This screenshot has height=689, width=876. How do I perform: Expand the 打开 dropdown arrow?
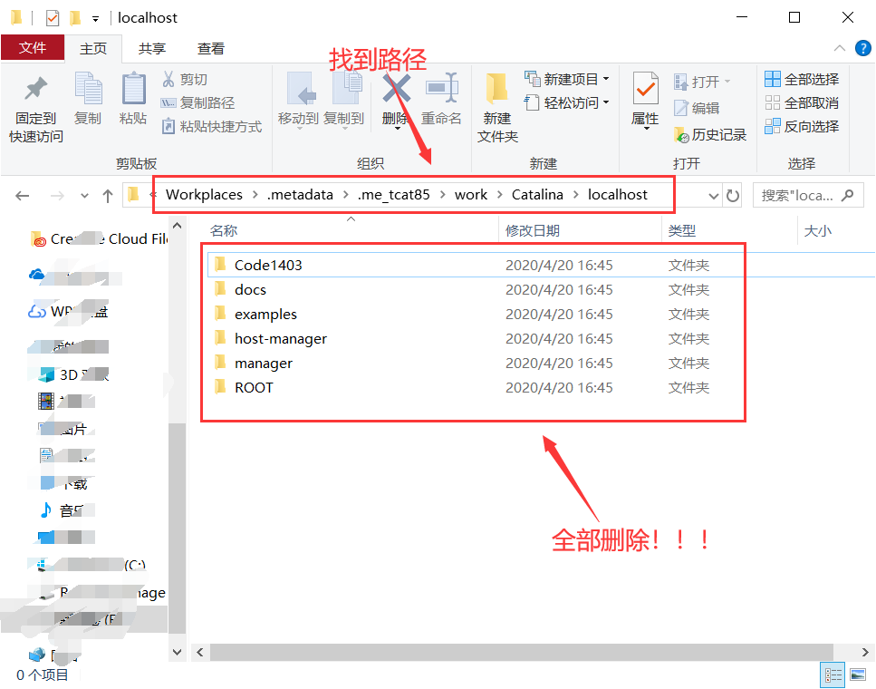click(x=726, y=80)
